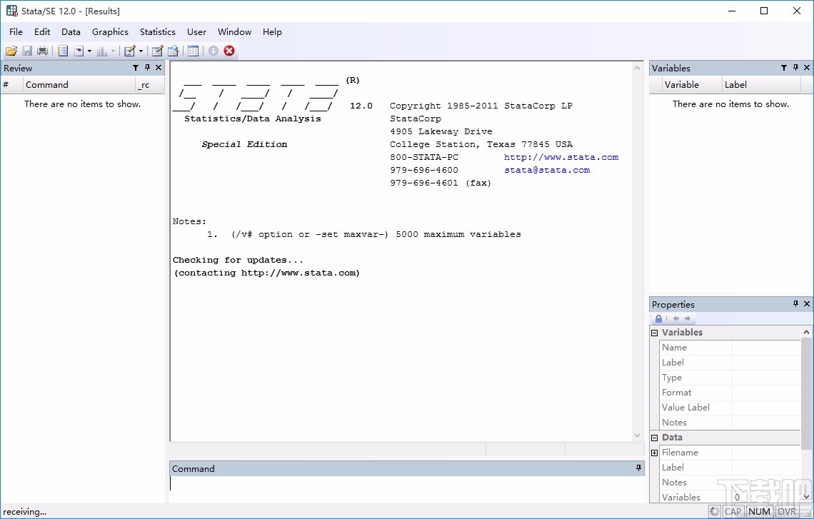Click the results window scroll down arrow
The image size is (814, 519).
click(638, 435)
